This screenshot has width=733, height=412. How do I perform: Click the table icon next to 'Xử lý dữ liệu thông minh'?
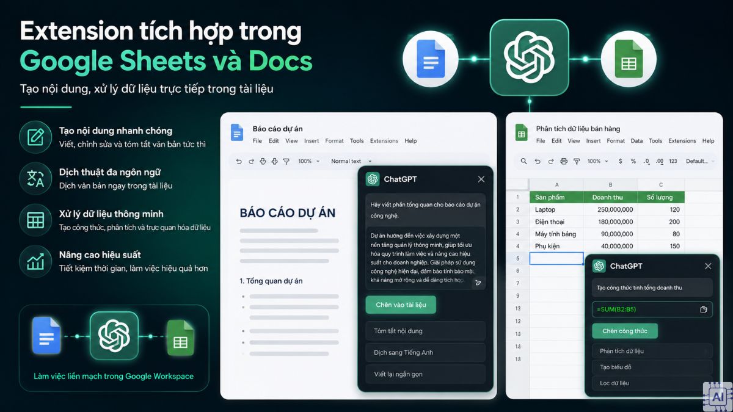point(35,220)
